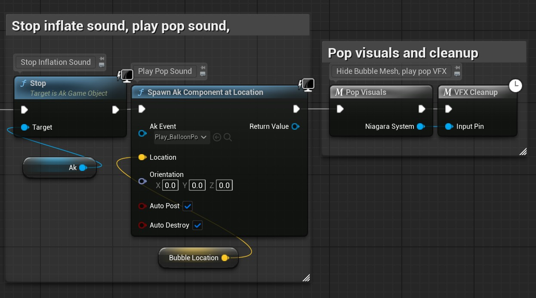Click the Ak variable node's output pin
Screen dimensions: 536x298
tap(82, 167)
